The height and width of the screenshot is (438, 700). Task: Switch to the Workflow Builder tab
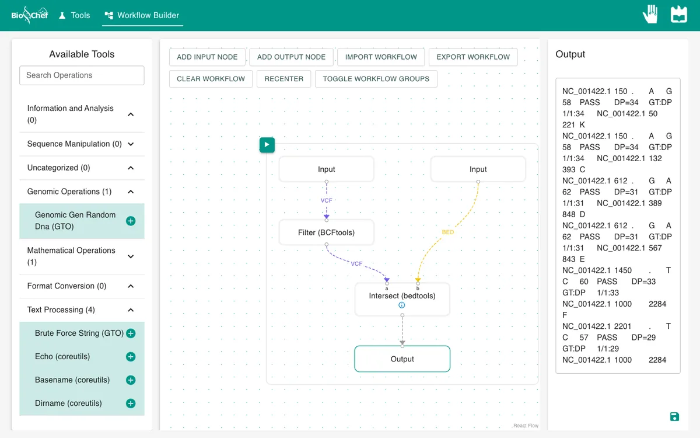coord(142,15)
